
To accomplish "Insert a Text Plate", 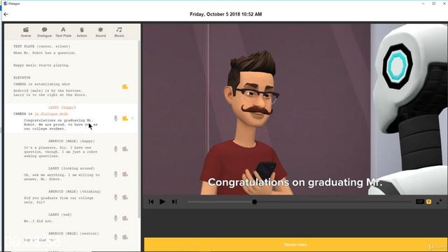I will (x=63, y=32).
